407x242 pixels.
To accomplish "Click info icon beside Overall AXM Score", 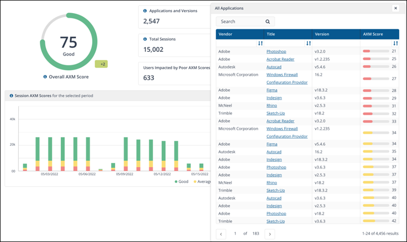I will click(x=46, y=76).
